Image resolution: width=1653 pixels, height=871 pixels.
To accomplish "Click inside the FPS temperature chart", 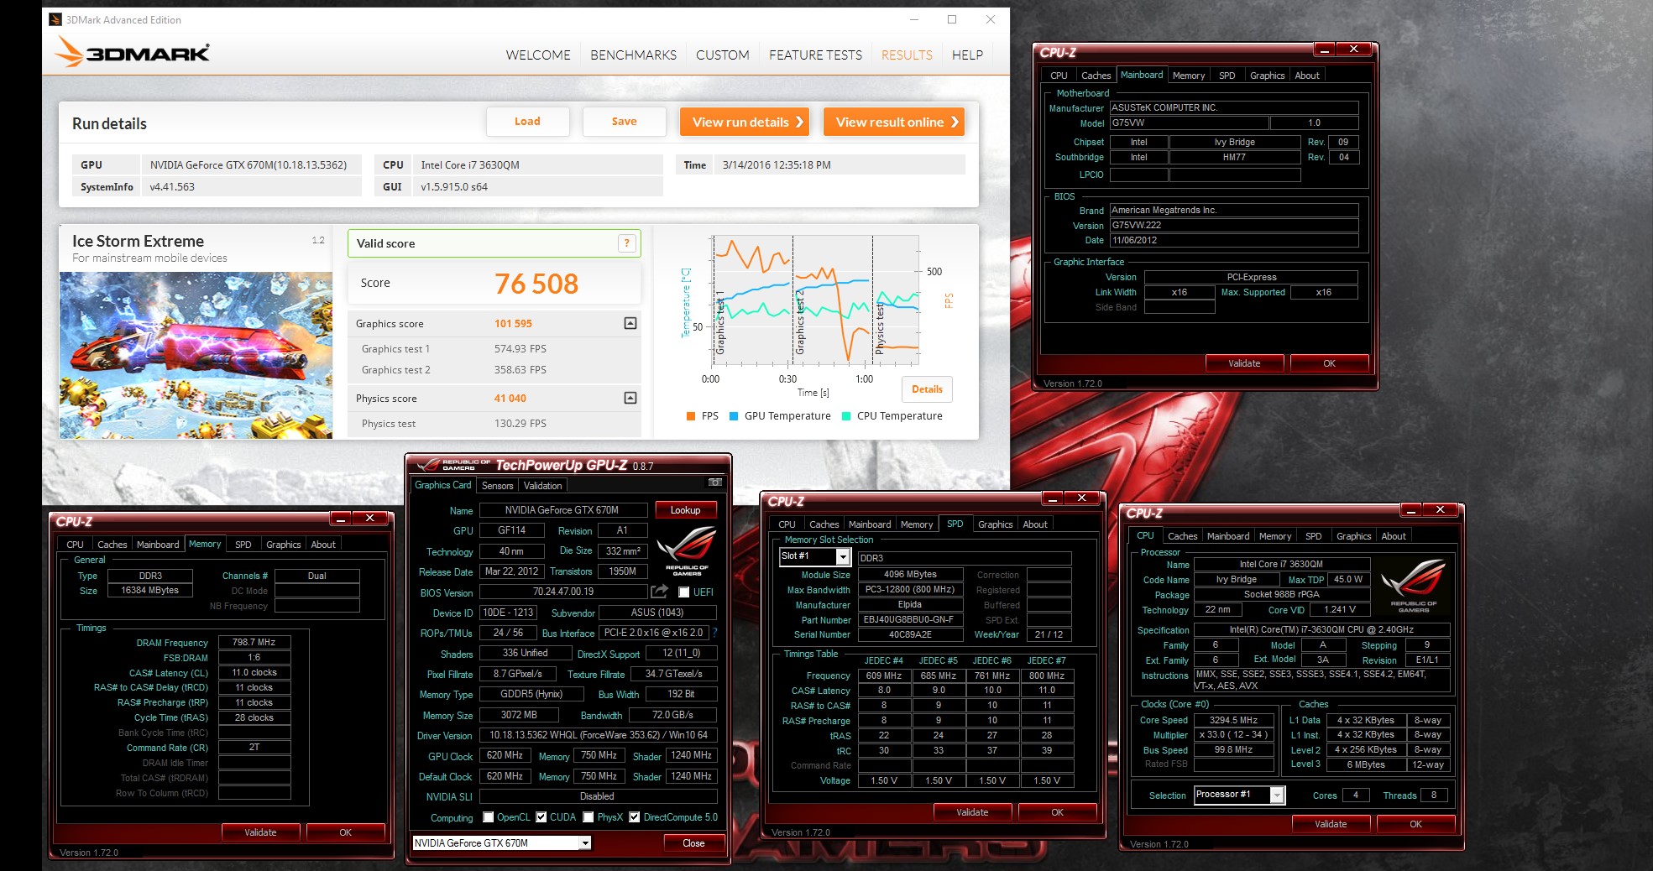I will point(815,300).
